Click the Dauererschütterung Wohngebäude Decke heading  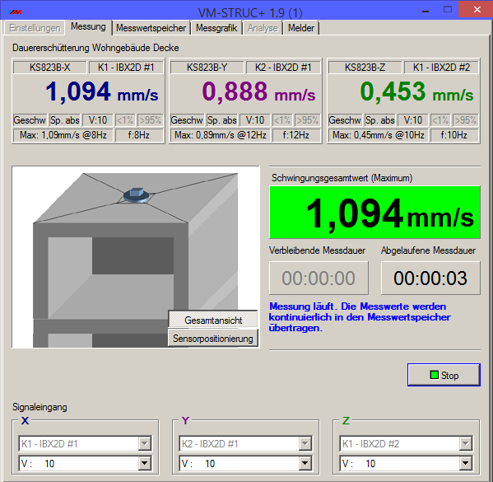point(95,48)
